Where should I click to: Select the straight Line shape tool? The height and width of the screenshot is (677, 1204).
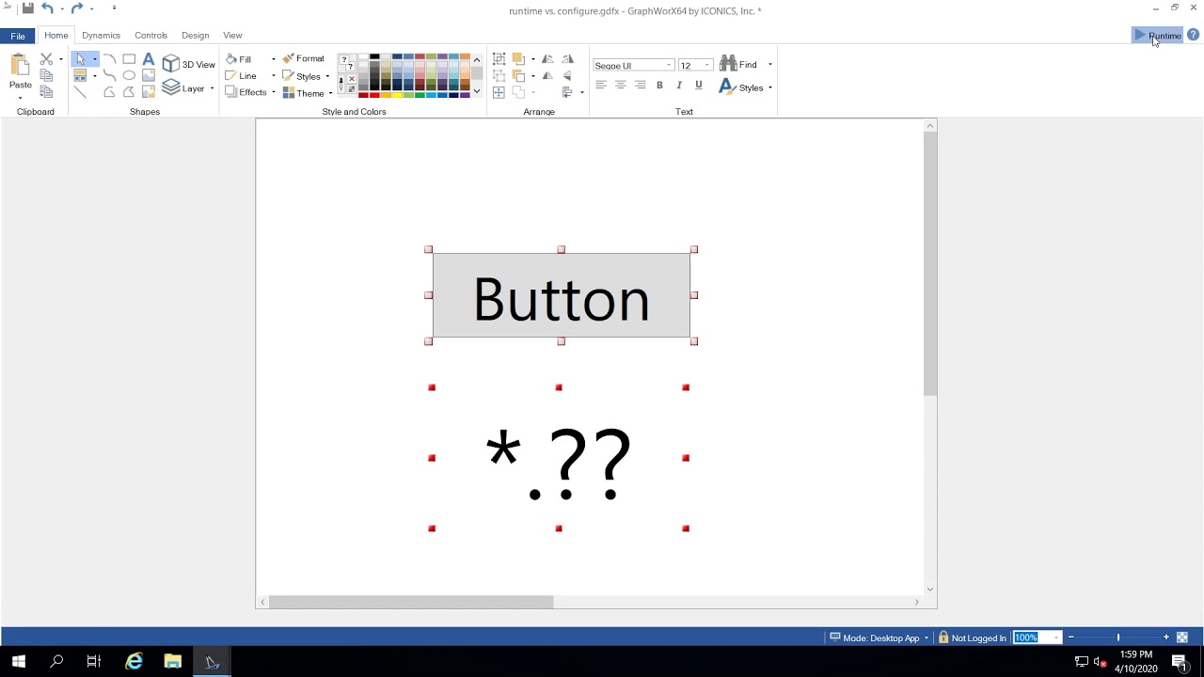(81, 92)
